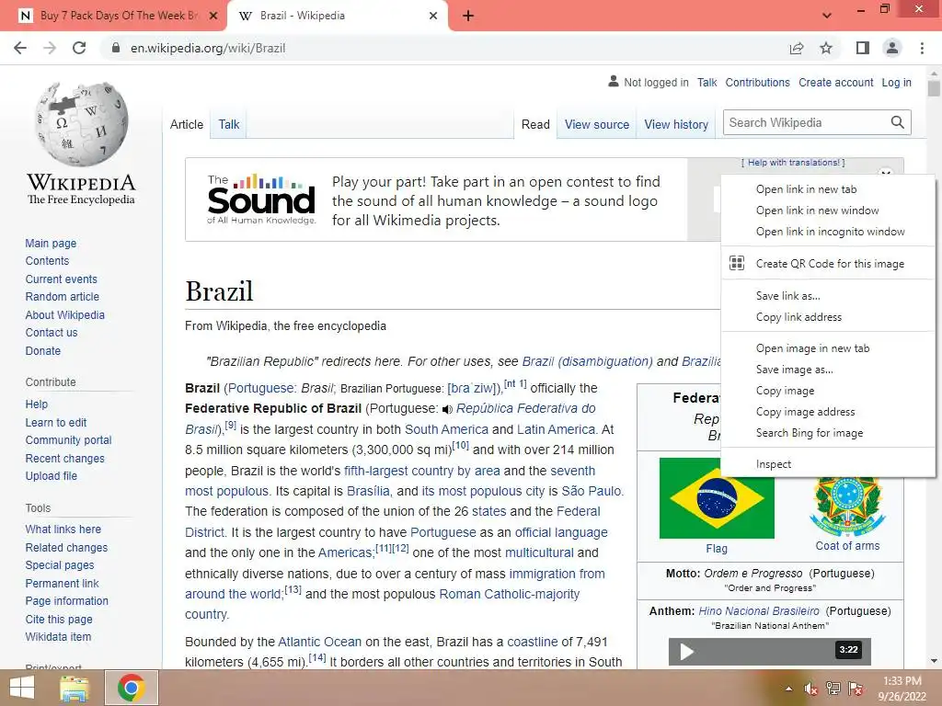Click the Search Wikipedia input field
942x706 pixels.
pyautogui.click(x=805, y=122)
